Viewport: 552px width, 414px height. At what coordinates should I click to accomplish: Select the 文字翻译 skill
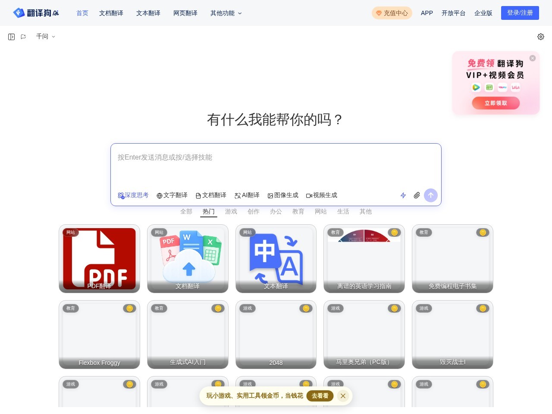(x=172, y=195)
